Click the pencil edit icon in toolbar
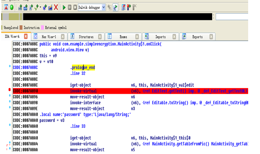Screen dimensions: 260x154 (x=50, y=7)
